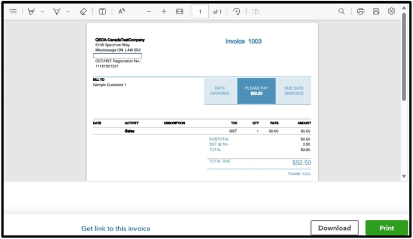413x239 pixels.
Task: Click the BILL TO label
Action: click(99, 79)
